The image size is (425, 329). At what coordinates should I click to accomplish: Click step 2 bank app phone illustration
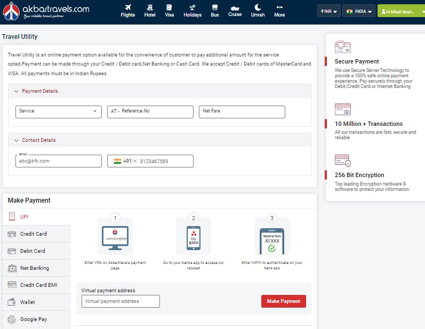[194, 236]
